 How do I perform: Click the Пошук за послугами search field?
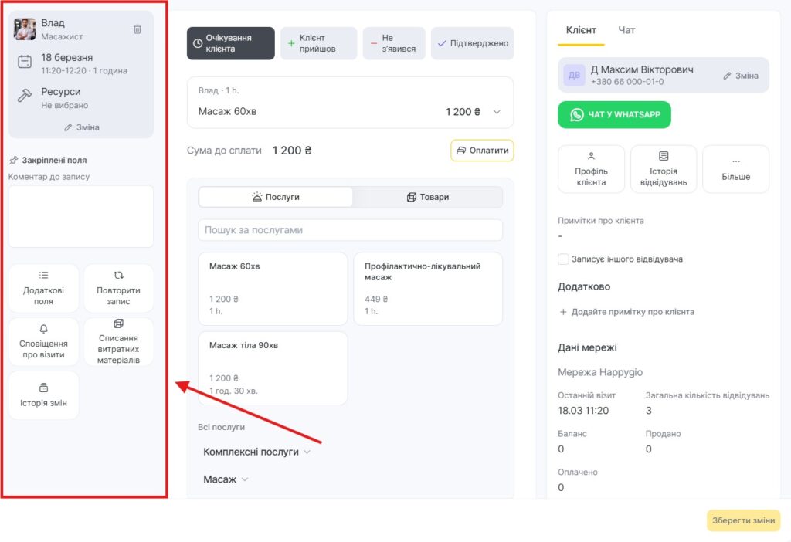[x=350, y=230]
